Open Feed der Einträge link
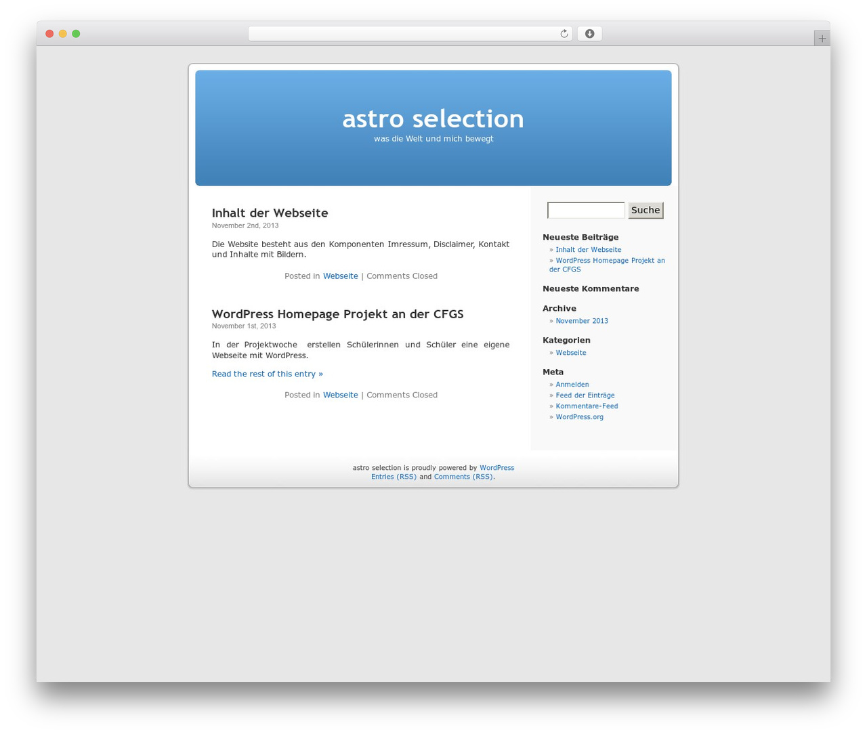The image size is (867, 734). click(x=585, y=395)
